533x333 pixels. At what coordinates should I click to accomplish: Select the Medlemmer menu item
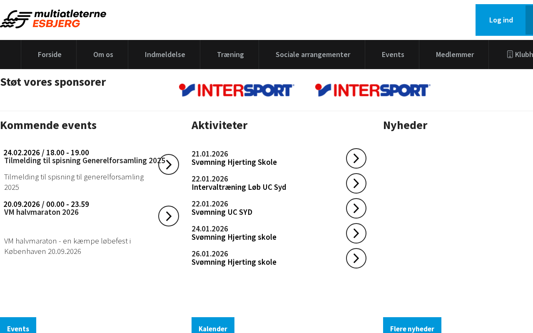tap(455, 55)
